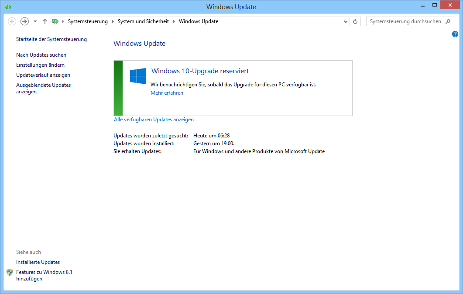Open Ausgeblendete Updates anzeigen
This screenshot has height=294, width=463.
(43, 88)
